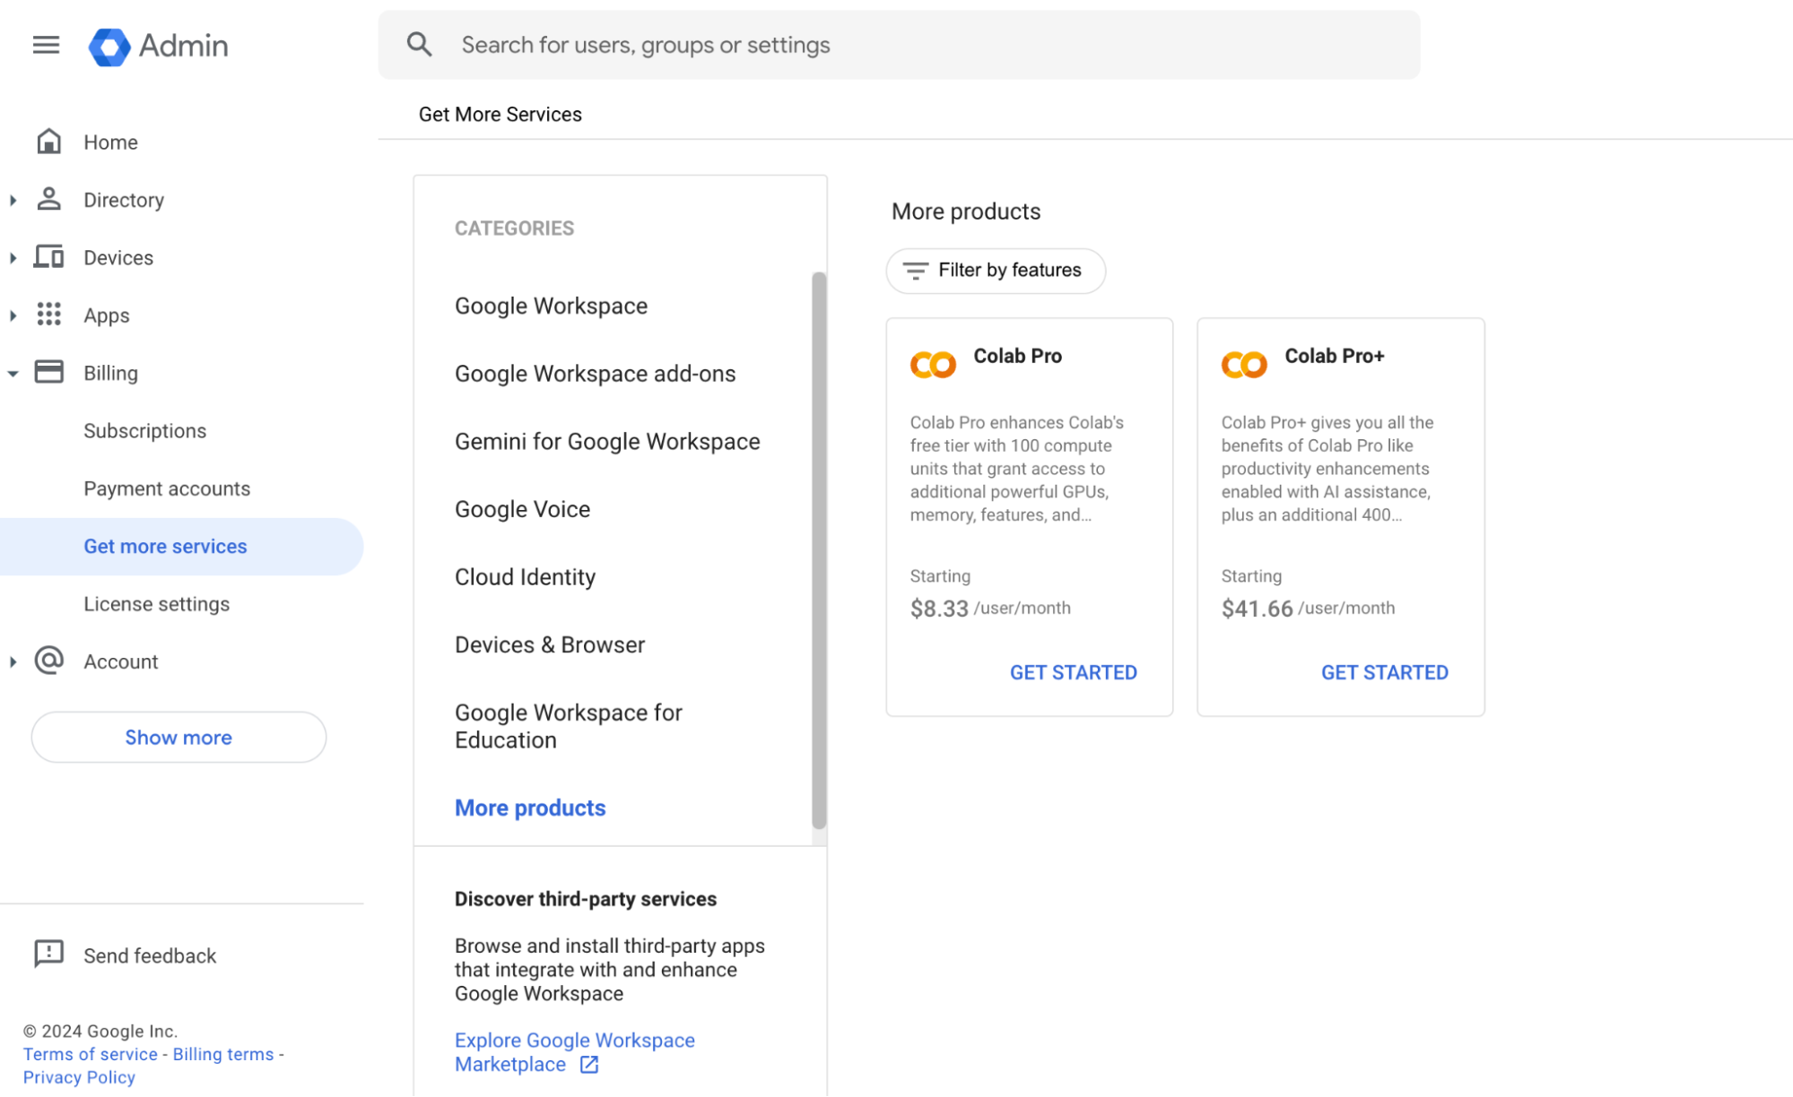
Task: Click the categories list scrollbar
Action: (x=819, y=550)
